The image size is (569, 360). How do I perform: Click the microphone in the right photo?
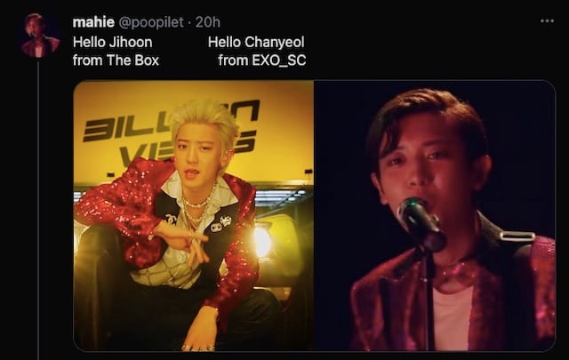click(421, 224)
